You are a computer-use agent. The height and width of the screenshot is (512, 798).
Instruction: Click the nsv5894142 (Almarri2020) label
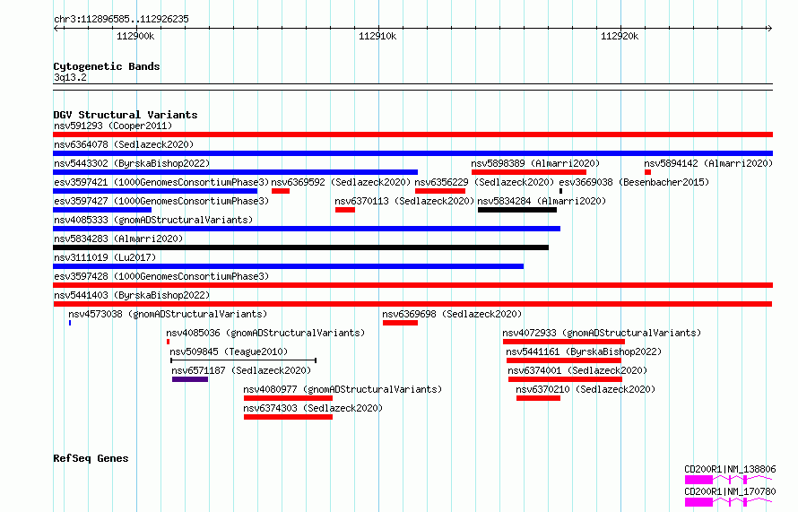click(x=708, y=163)
